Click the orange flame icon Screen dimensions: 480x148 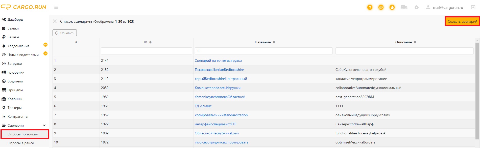pos(392,7)
